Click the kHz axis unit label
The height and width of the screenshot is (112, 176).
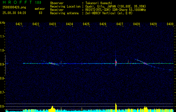tap(3, 23)
